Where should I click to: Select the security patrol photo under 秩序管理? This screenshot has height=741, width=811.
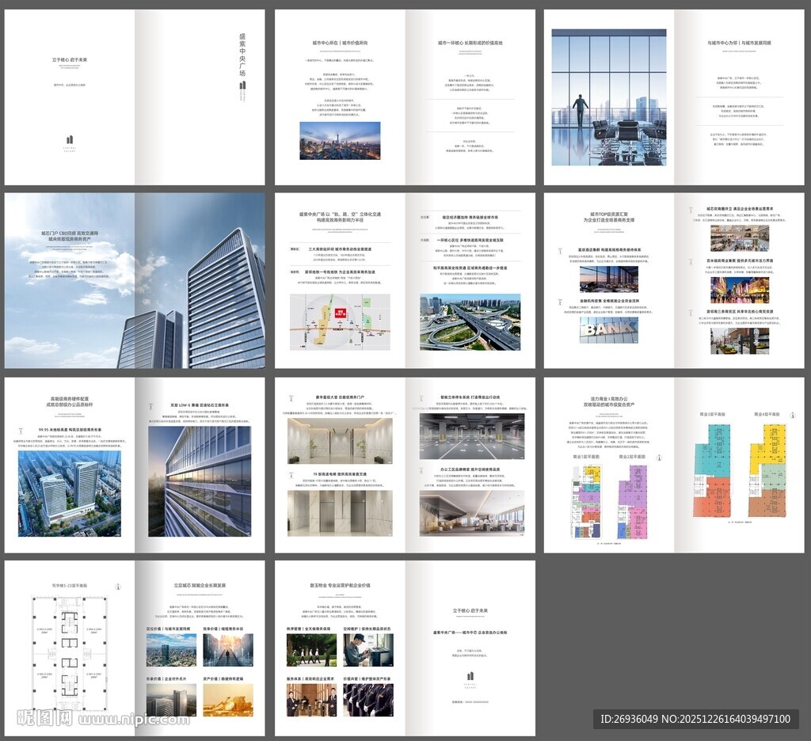(311, 649)
